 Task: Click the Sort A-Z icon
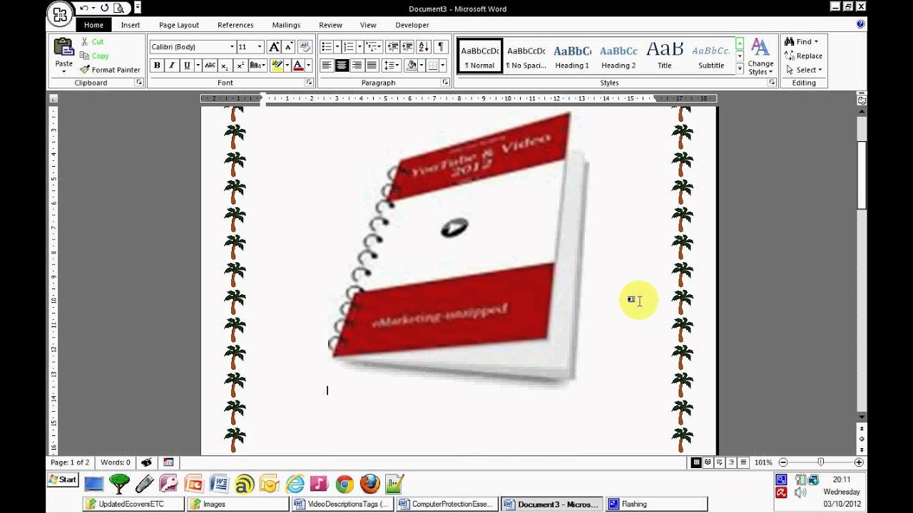point(424,47)
